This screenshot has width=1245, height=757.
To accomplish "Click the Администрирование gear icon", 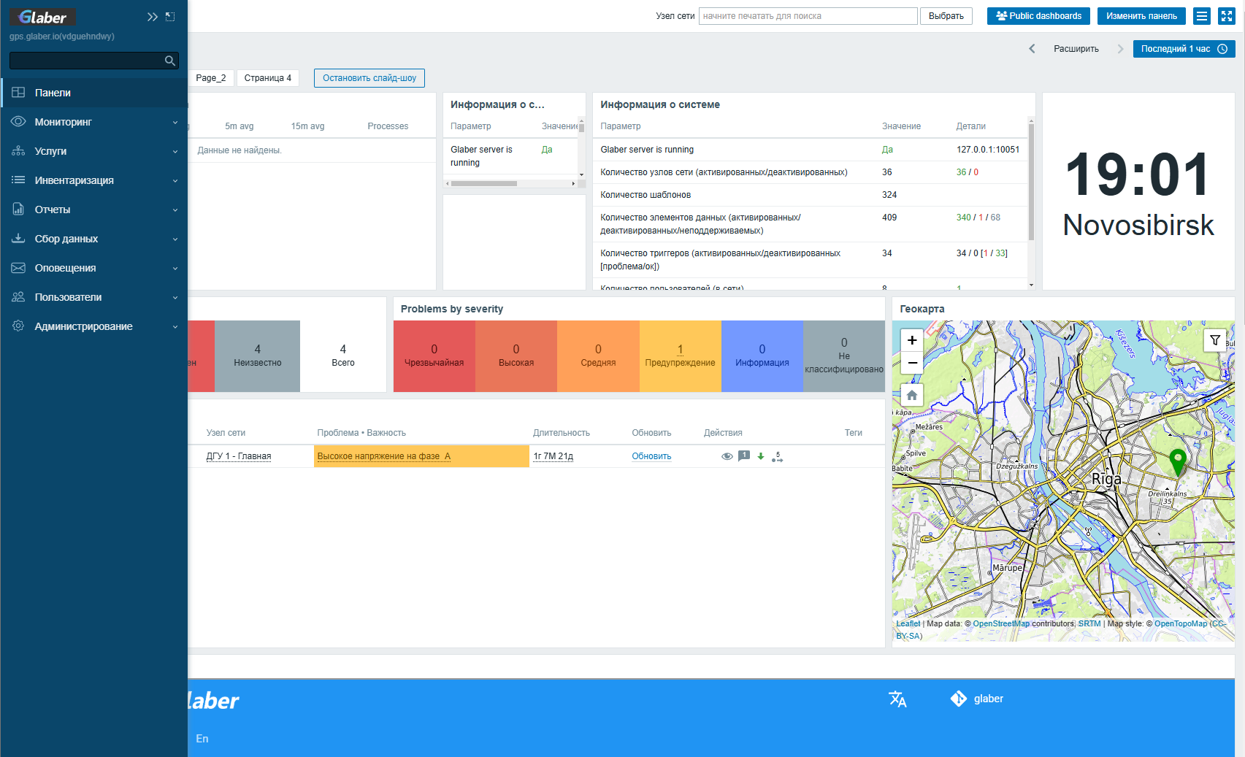I will coord(18,326).
